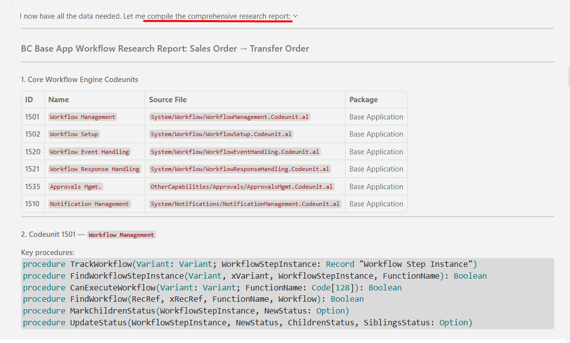Click the 'procedure TrackWorkflow' code line
This screenshot has height=343, width=570.
[x=250, y=264]
